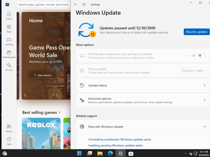Image resolution: width=210 pixels, height=157 pixels.
Task: Click See details on Game Pass sale
Action: click(43, 75)
